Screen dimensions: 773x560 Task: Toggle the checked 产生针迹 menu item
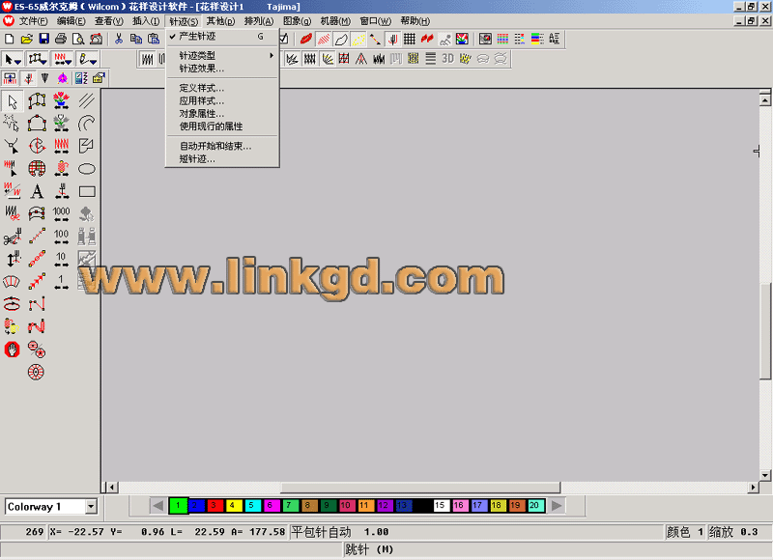click(197, 36)
